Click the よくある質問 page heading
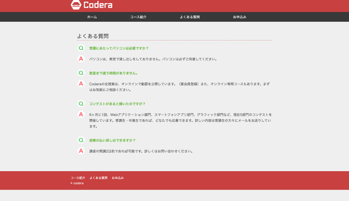 [93, 36]
